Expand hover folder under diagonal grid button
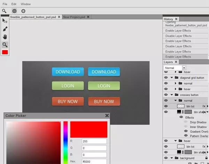The height and width of the screenshot is (164, 209). [x=176, y=89]
